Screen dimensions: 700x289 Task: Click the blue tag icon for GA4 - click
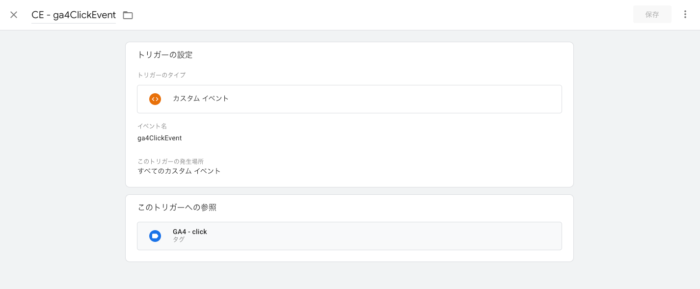coord(155,236)
